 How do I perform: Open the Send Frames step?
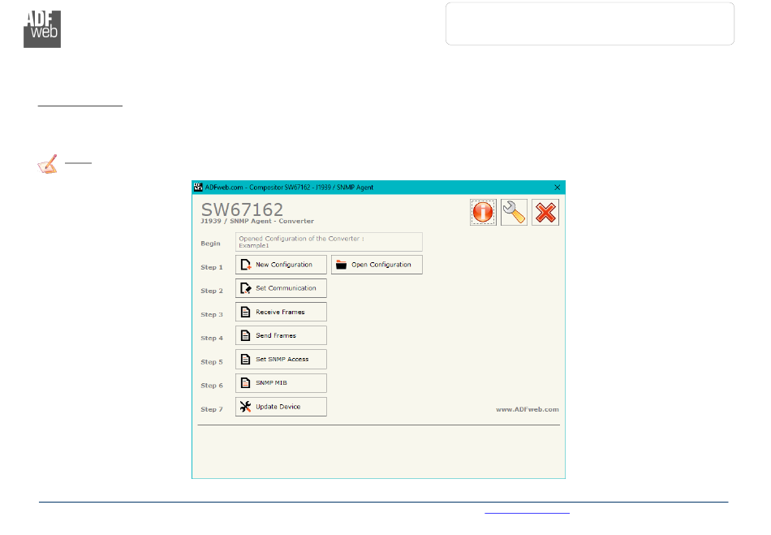[x=281, y=335]
